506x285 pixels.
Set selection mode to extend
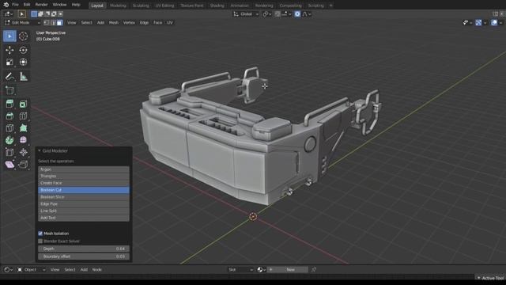point(40,14)
